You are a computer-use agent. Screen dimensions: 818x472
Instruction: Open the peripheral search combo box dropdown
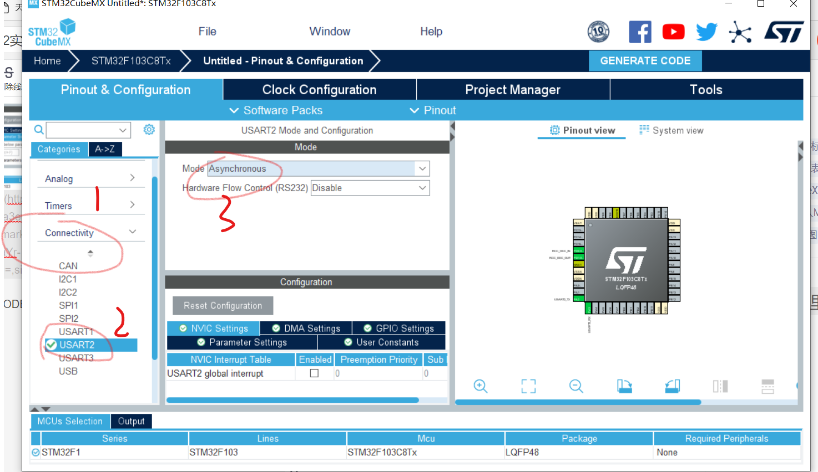(x=123, y=130)
